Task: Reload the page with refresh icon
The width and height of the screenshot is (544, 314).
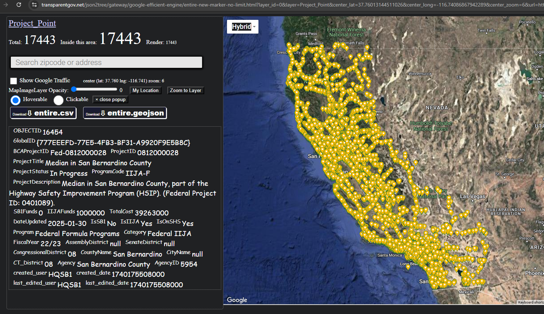Action: 19,5
